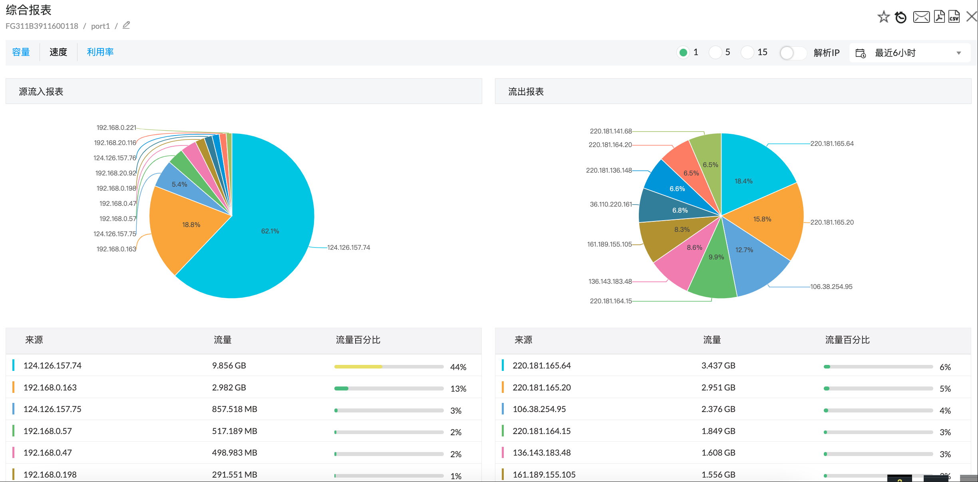Click the pencil edit icon beside port1
The height and width of the screenshot is (482, 978).
click(x=126, y=25)
